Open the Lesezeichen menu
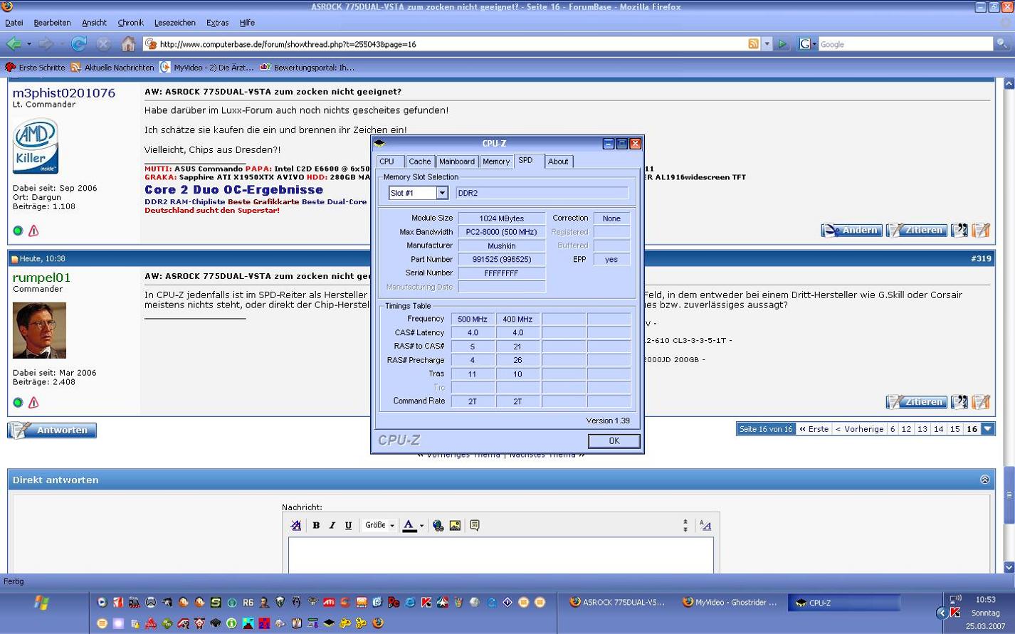 175,23
